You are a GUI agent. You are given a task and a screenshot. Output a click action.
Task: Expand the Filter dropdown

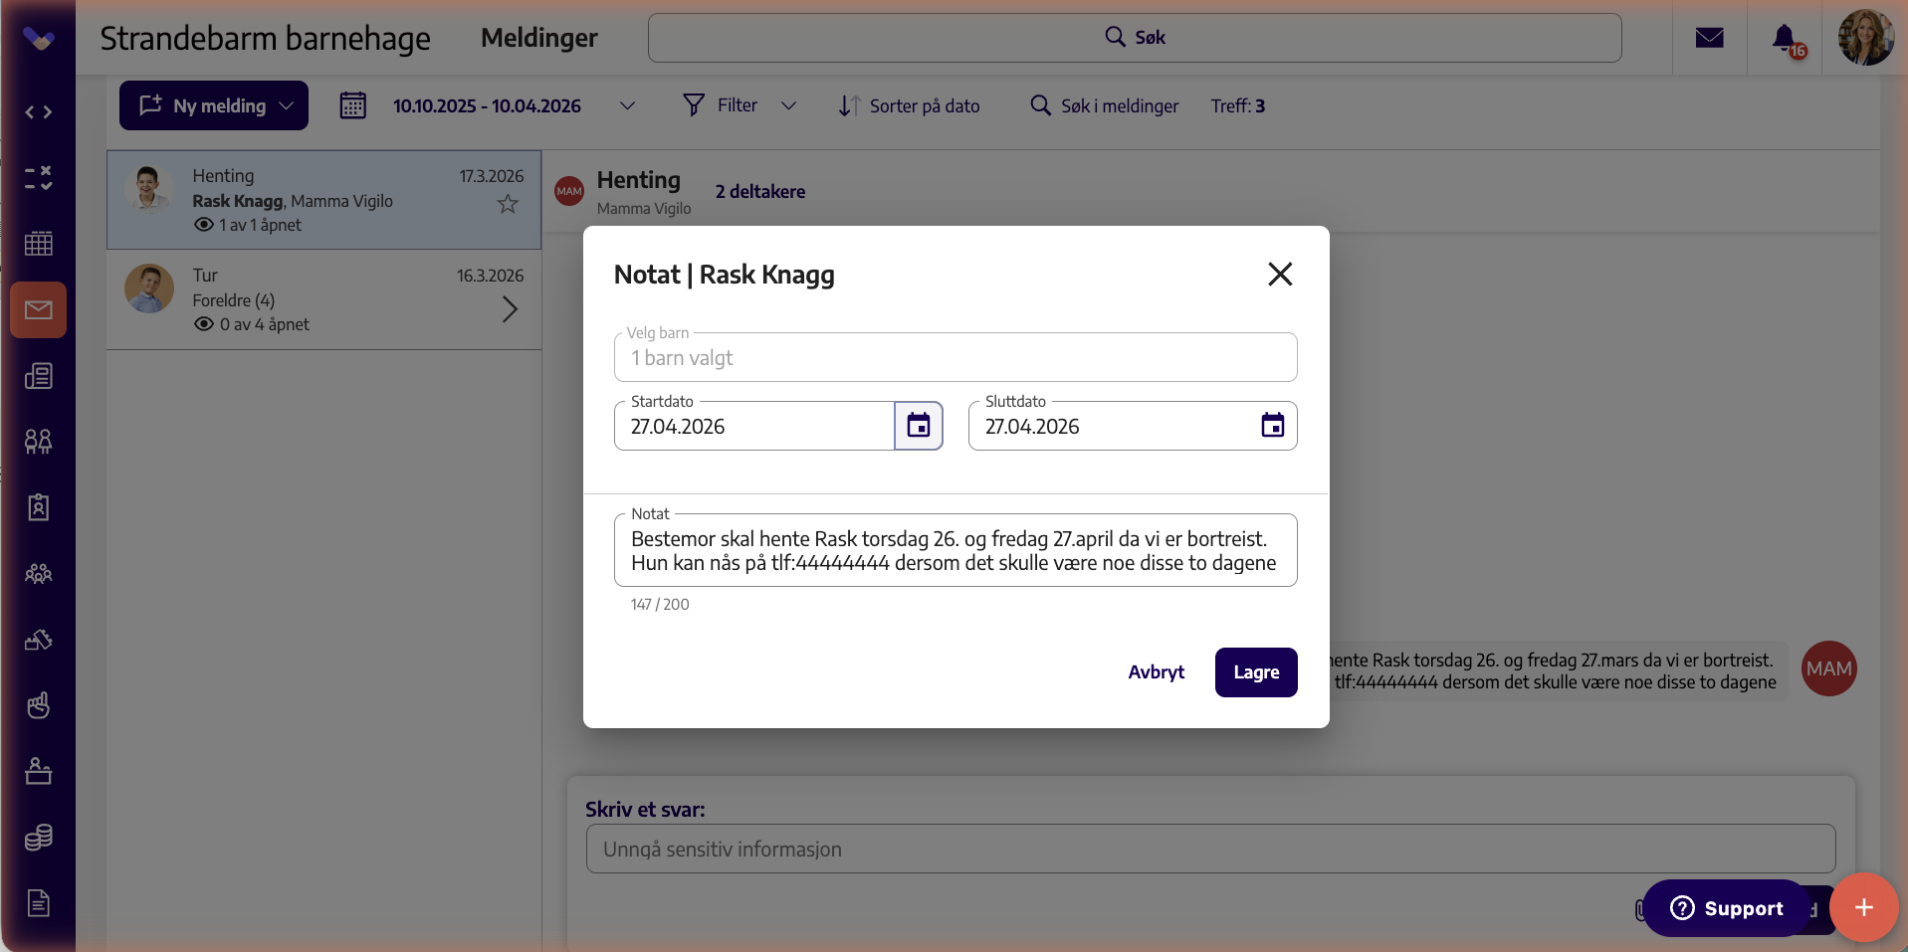point(788,105)
